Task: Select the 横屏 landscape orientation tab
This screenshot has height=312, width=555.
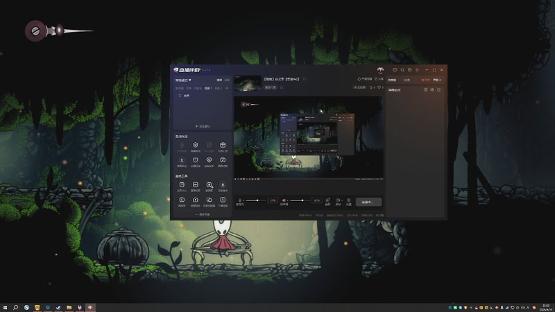Action: click(x=219, y=80)
